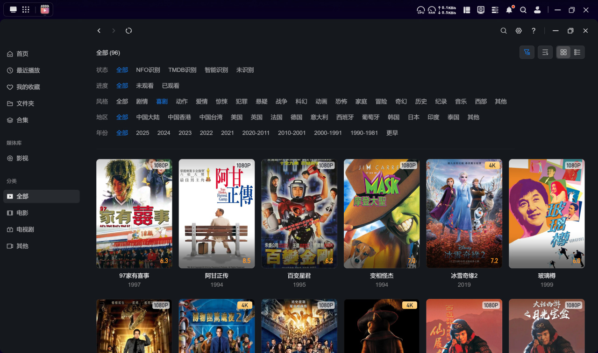Open the app launcher grid icon
The image size is (598, 353).
click(x=26, y=9)
